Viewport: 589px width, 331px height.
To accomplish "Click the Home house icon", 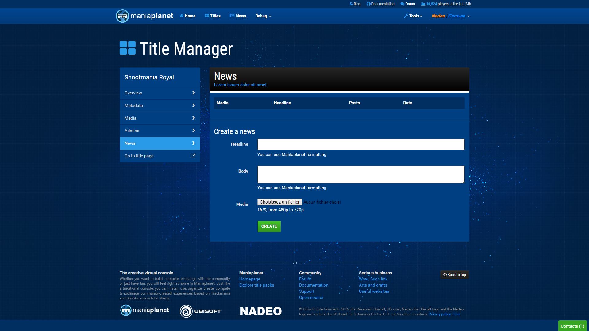I will (181, 16).
